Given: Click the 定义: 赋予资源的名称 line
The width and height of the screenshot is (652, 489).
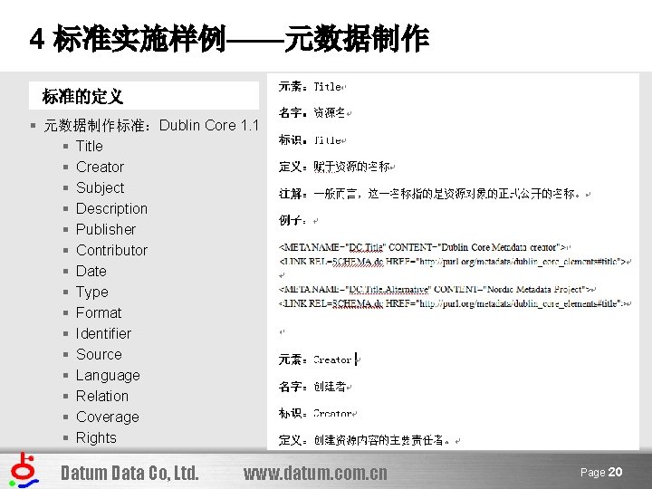Looking at the screenshot, I should pyautogui.click(x=336, y=168).
